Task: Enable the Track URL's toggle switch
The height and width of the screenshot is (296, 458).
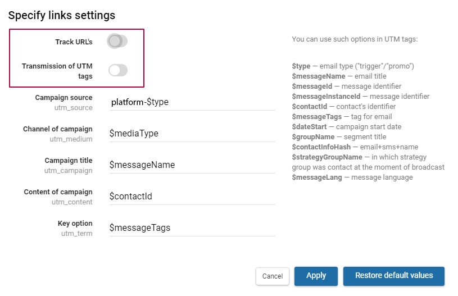Action: [117, 41]
